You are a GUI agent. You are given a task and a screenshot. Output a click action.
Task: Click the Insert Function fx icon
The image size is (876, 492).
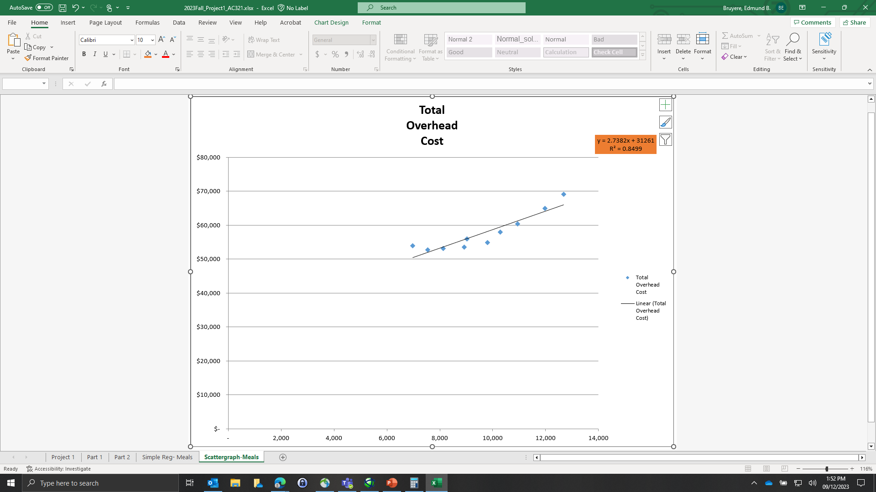tap(104, 84)
